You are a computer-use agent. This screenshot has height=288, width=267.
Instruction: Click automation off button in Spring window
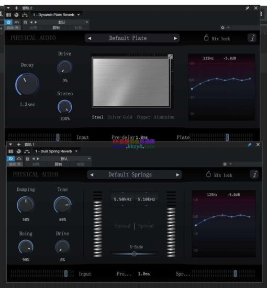click(15, 164)
